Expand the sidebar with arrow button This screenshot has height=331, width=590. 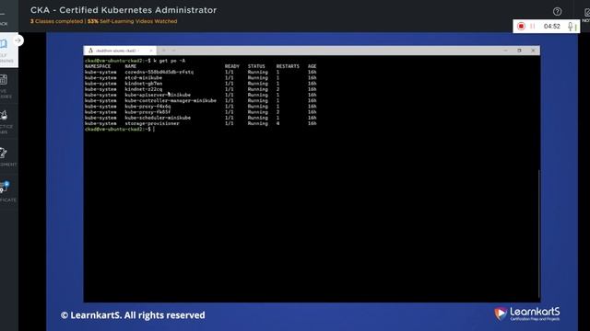tap(18, 40)
